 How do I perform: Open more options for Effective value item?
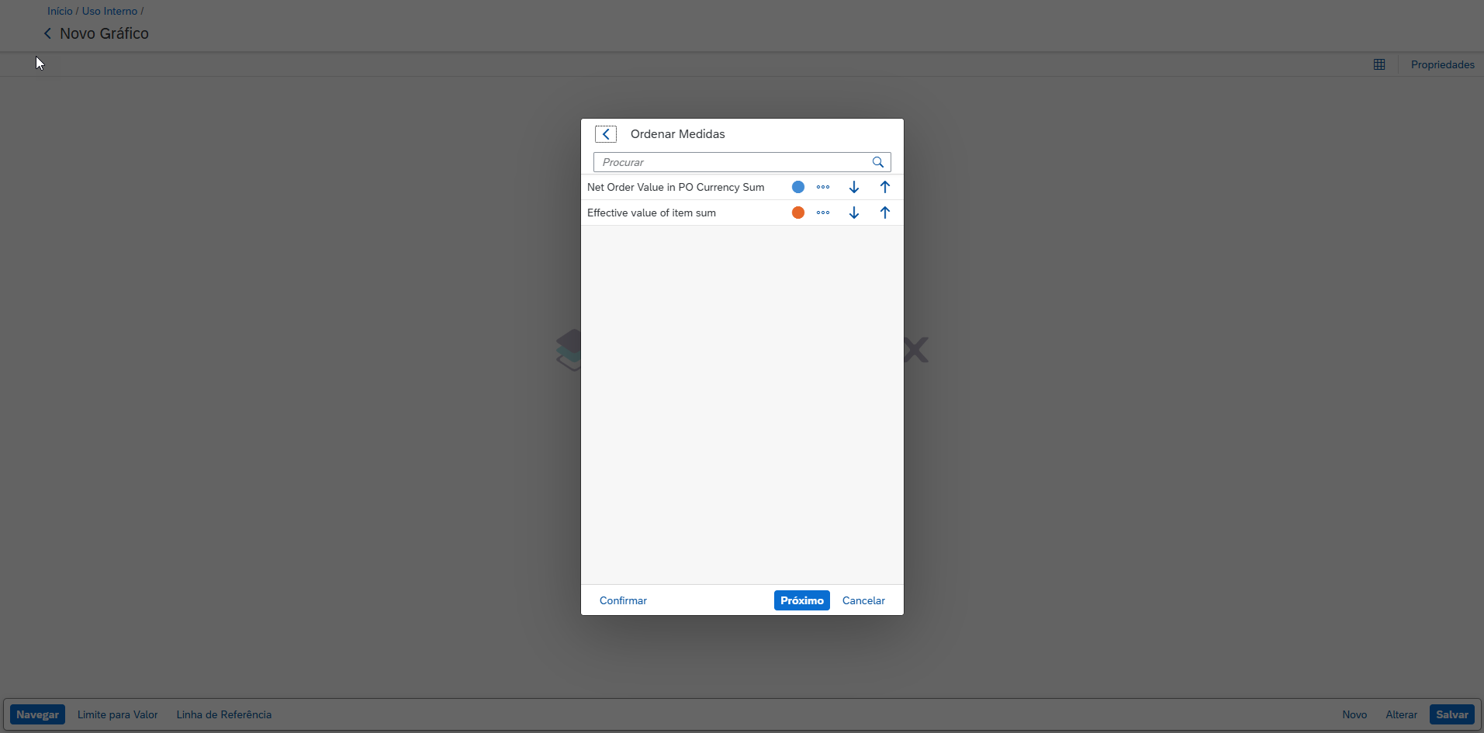point(823,213)
